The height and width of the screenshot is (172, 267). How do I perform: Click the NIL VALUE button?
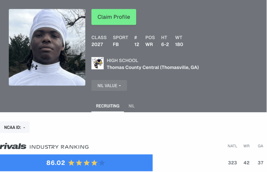(x=109, y=85)
